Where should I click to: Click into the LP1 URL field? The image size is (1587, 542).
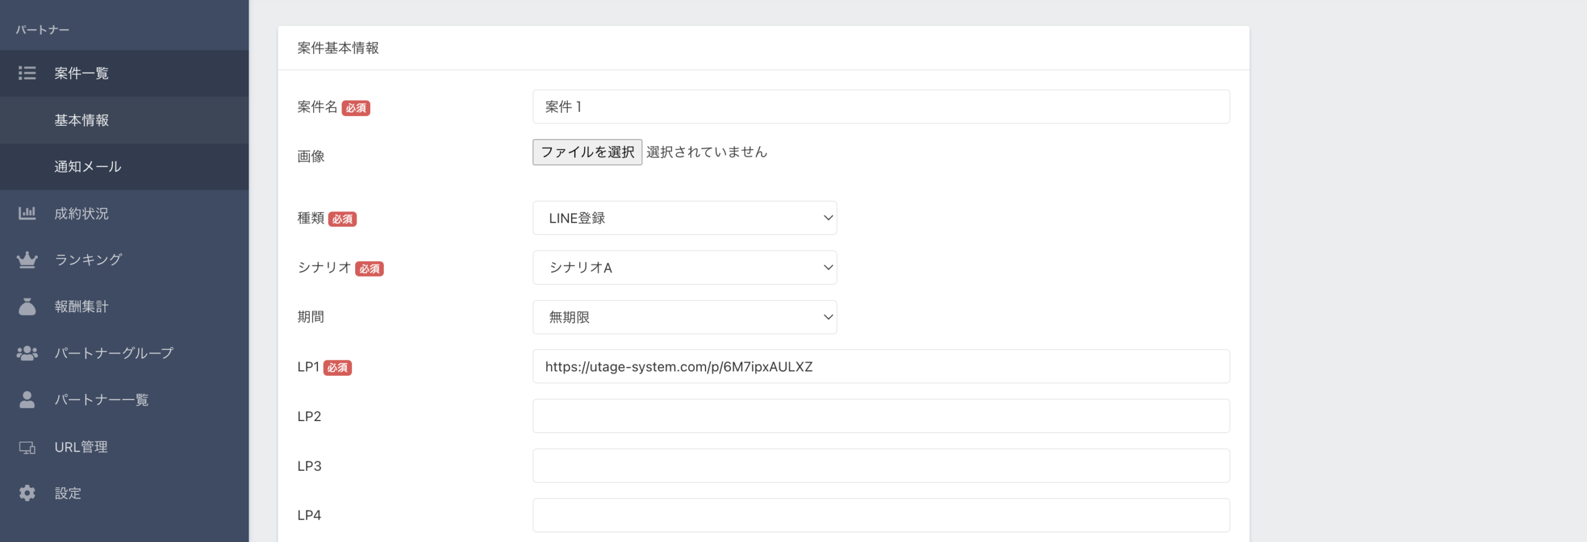(x=880, y=367)
